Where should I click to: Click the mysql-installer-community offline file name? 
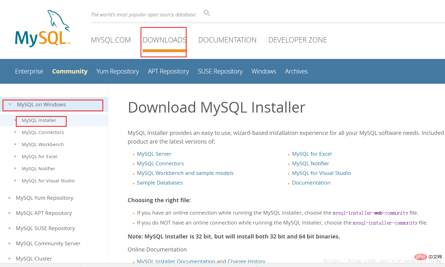(x=385, y=223)
